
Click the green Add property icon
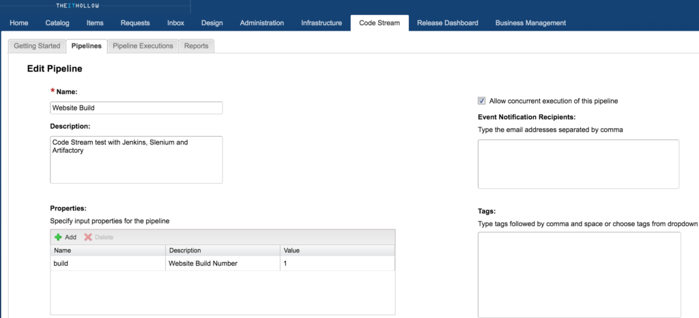pos(58,237)
